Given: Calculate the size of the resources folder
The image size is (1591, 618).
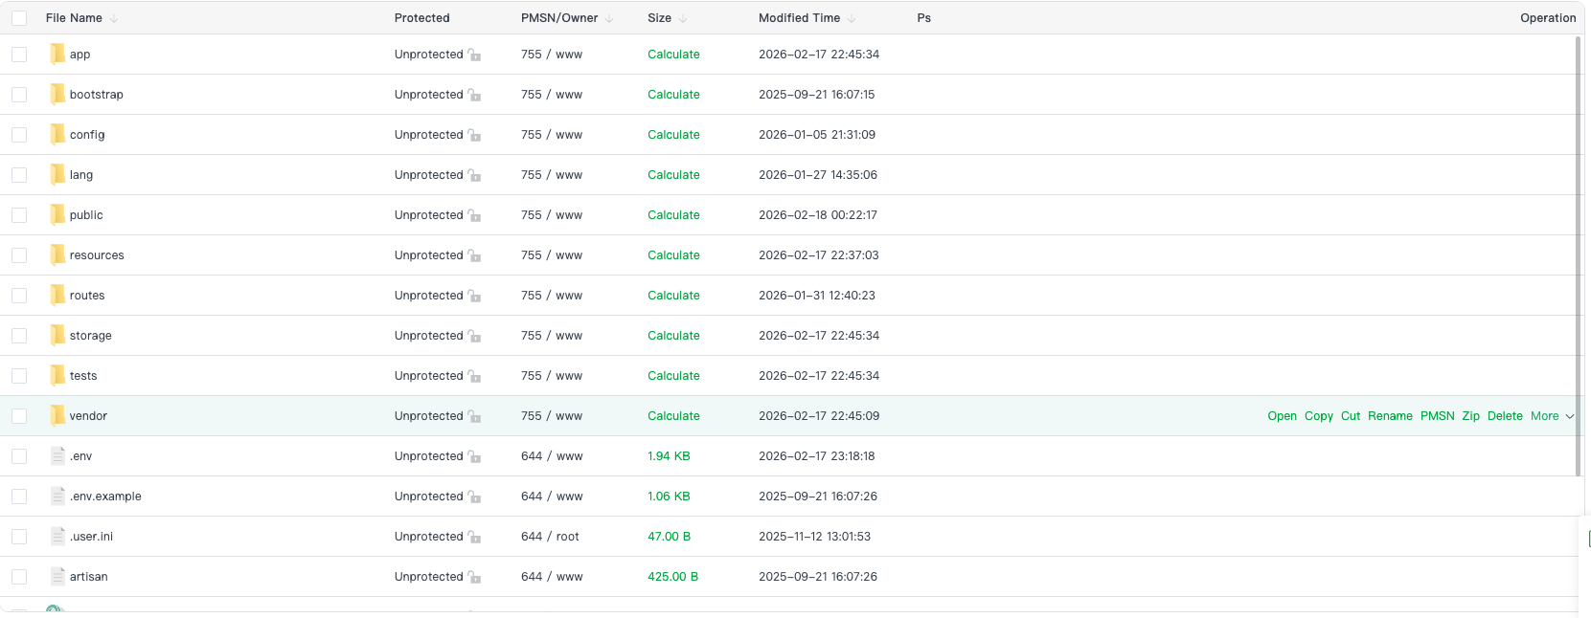Looking at the screenshot, I should coord(673,255).
